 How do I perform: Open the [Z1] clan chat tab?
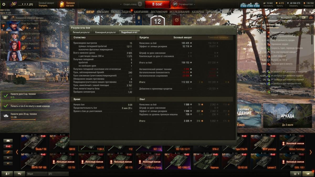pos(58,174)
